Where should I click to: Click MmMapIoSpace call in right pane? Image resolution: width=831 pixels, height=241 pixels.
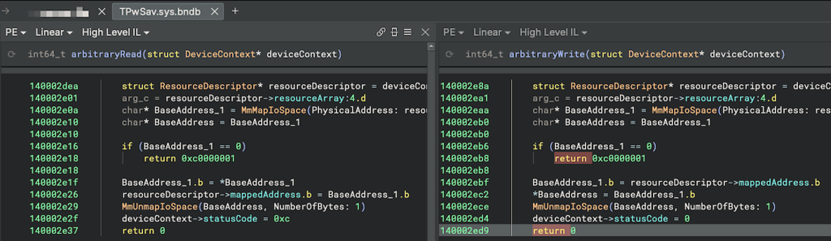click(x=684, y=110)
